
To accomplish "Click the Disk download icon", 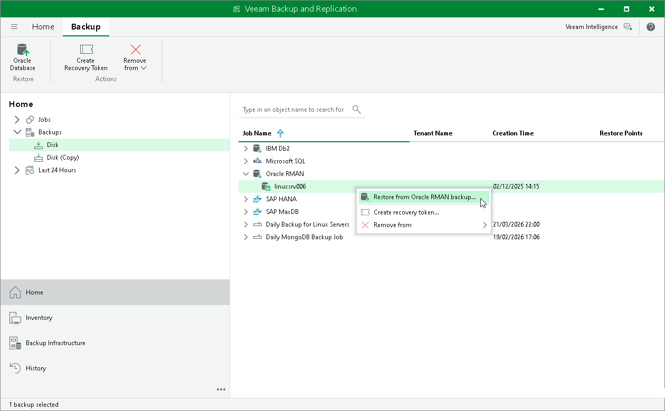I will [x=39, y=145].
